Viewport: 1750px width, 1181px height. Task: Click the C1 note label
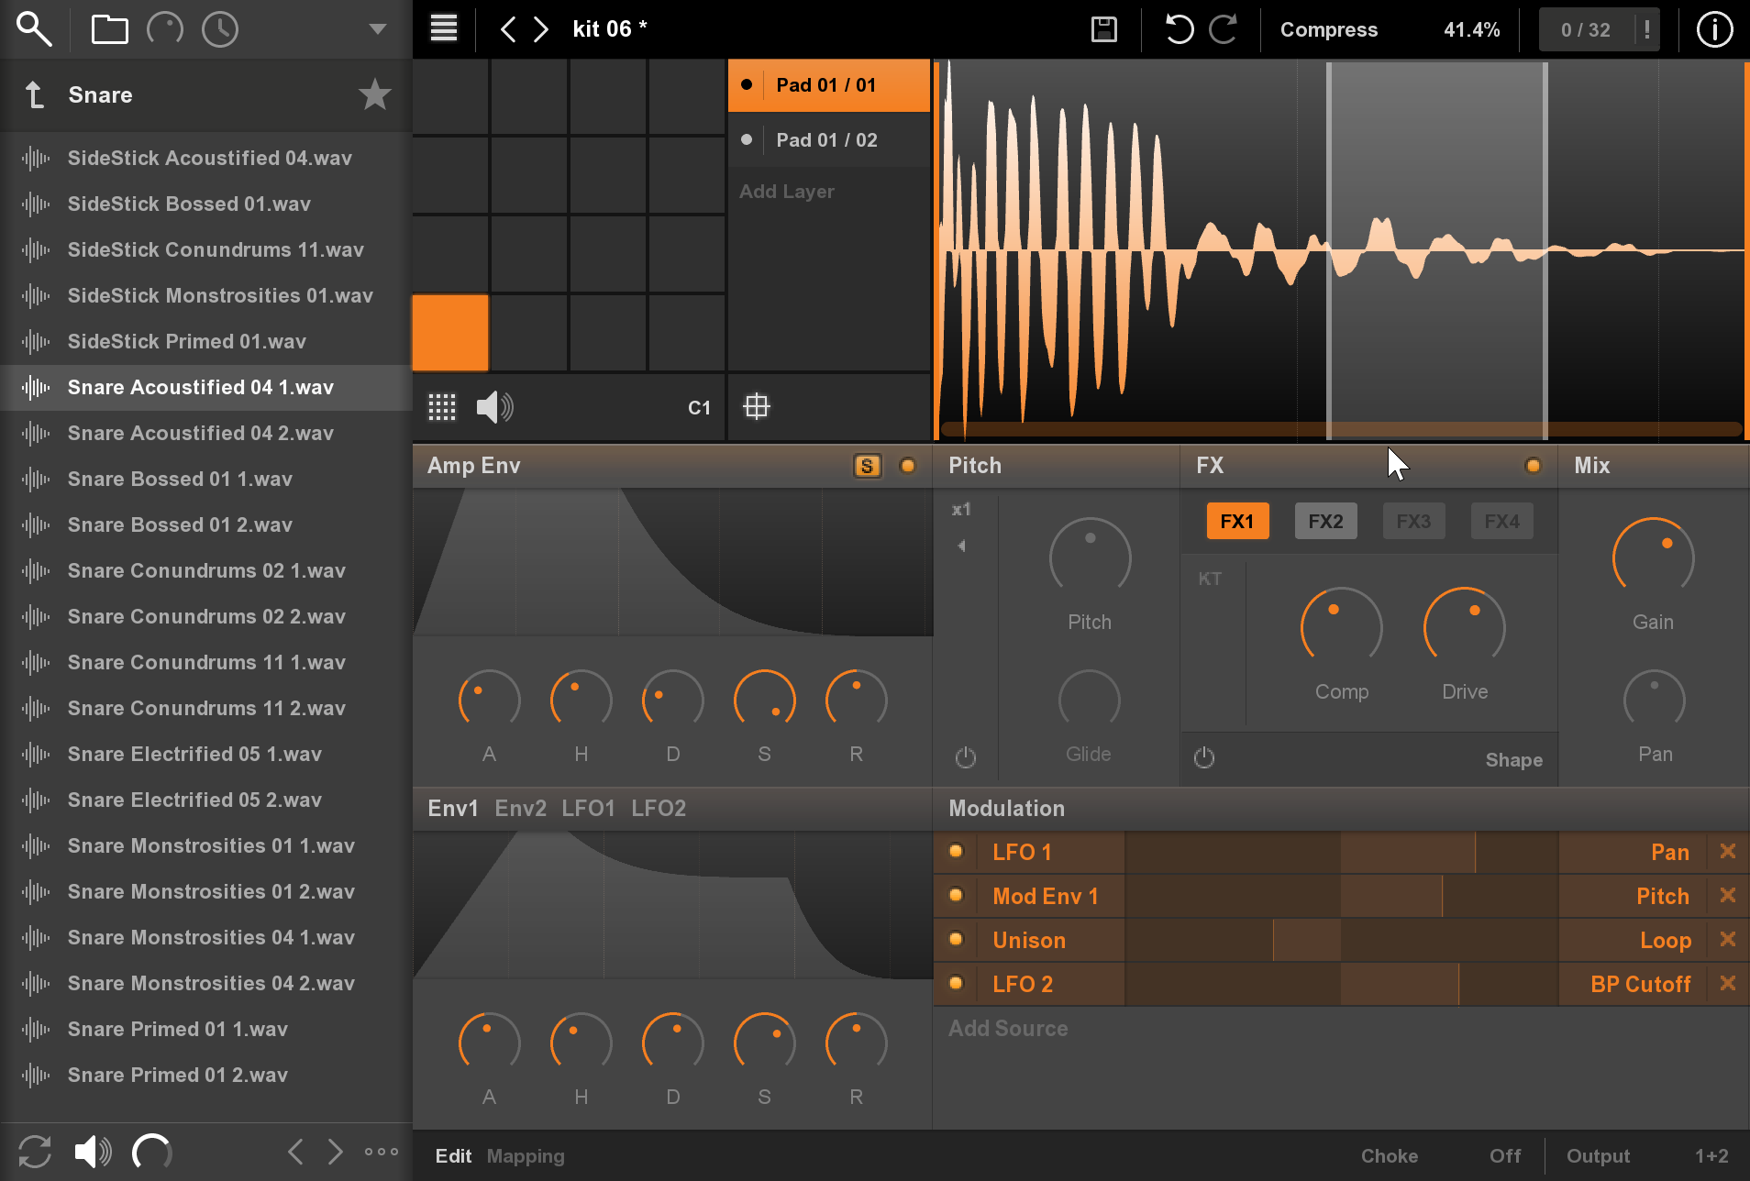click(699, 408)
